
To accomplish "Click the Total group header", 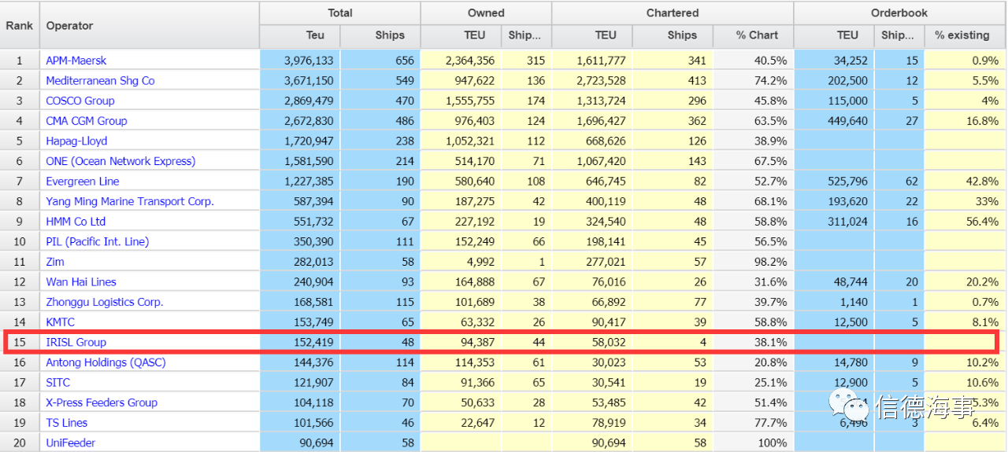I will [340, 13].
